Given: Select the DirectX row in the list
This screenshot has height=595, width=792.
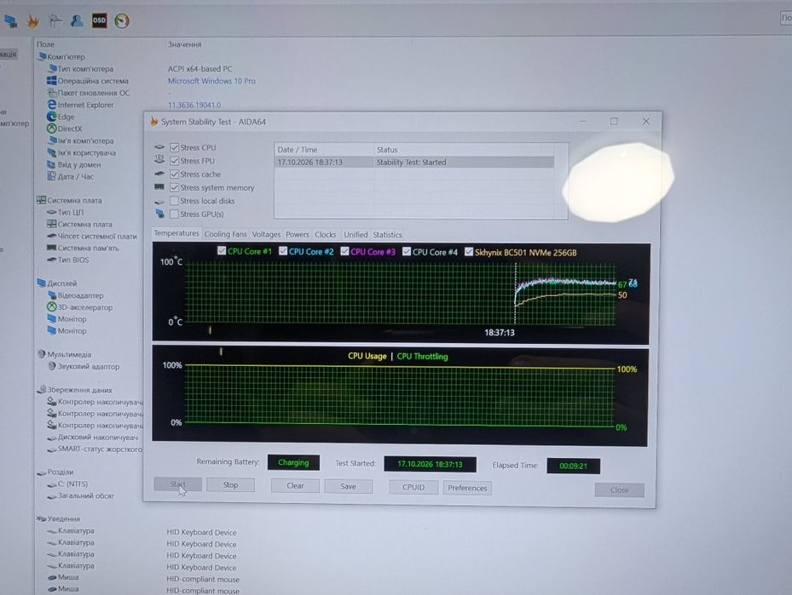Looking at the screenshot, I should 65,129.
